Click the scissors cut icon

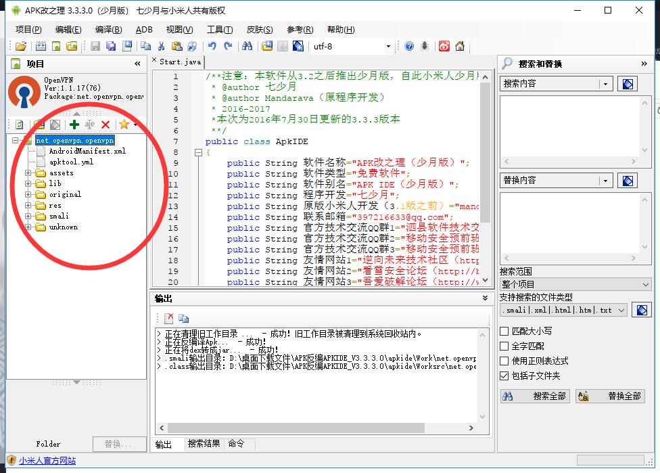click(161, 47)
